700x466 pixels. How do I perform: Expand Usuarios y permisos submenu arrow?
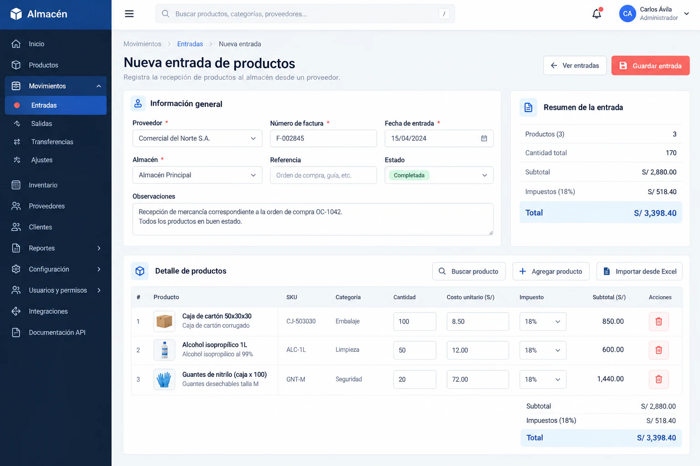click(x=99, y=290)
